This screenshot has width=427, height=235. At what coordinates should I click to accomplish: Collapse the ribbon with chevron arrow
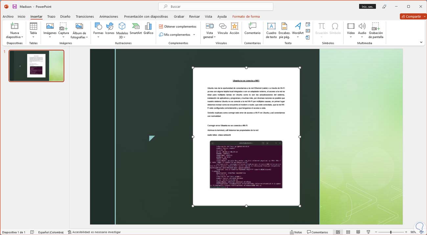(x=421, y=42)
